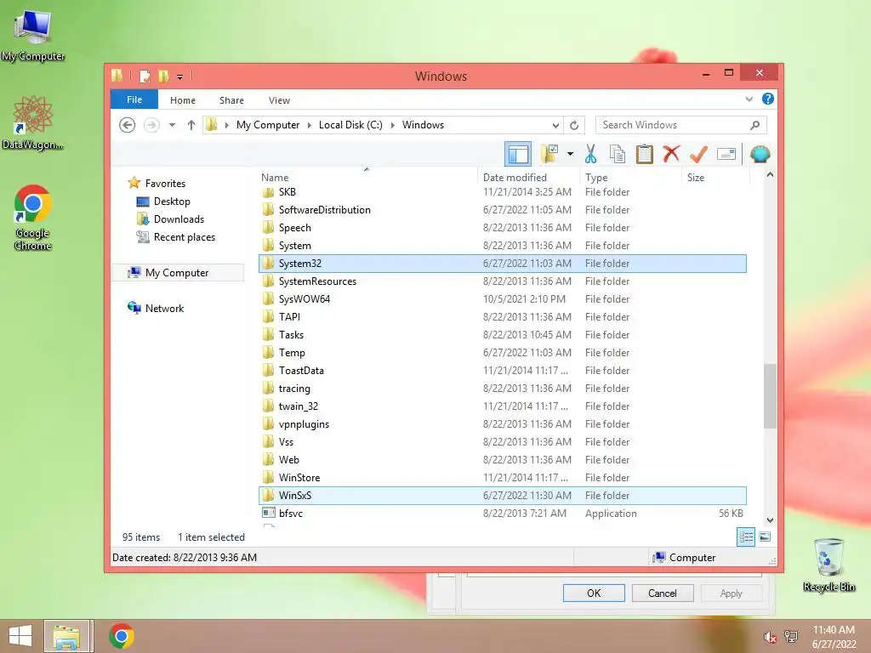Click Cancel in the dialog behind
Screen dimensions: 871x653
click(662, 593)
